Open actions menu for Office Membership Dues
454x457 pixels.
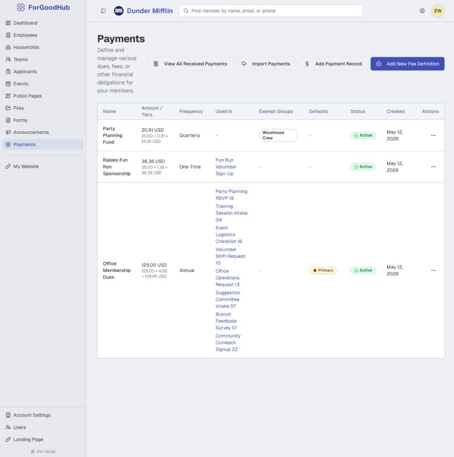pos(433,270)
